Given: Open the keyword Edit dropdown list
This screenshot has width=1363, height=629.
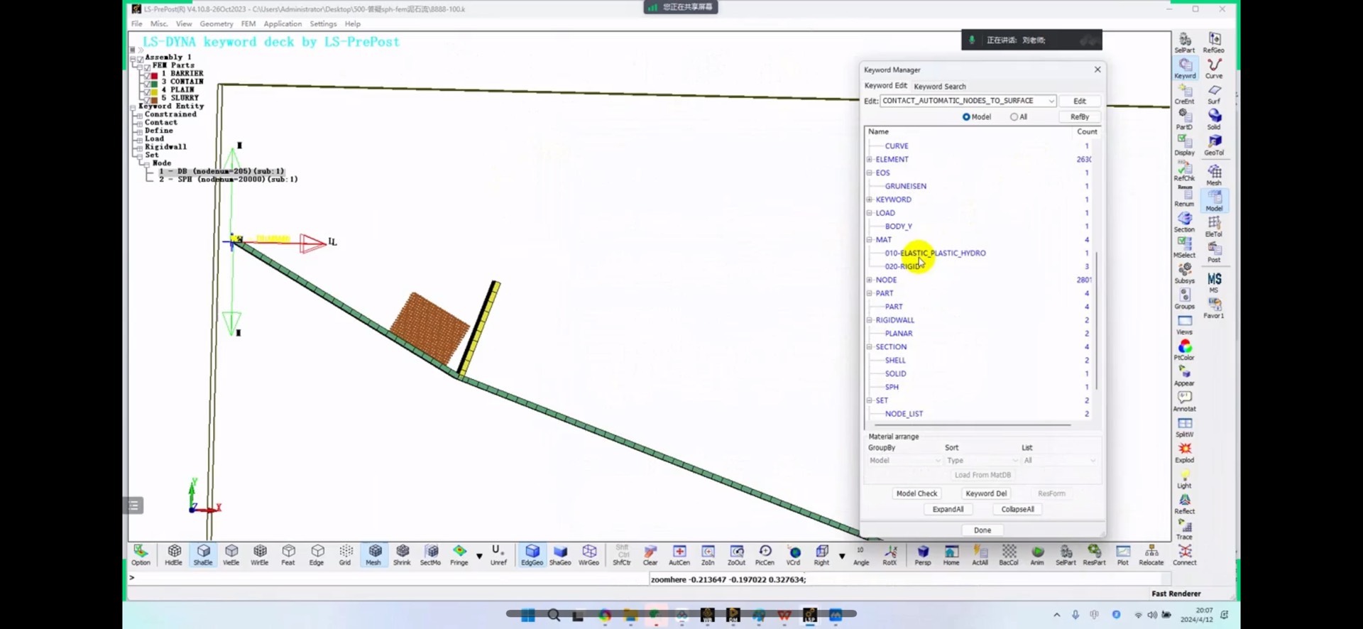Looking at the screenshot, I should point(1051,101).
